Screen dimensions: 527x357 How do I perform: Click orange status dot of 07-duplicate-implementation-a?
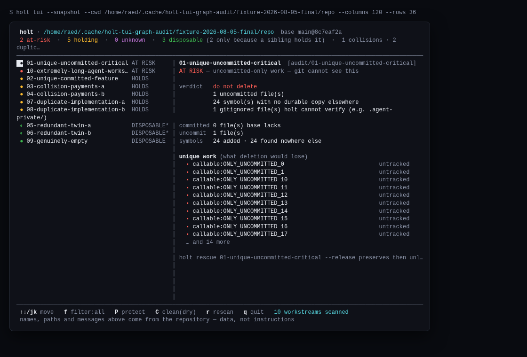point(22,102)
